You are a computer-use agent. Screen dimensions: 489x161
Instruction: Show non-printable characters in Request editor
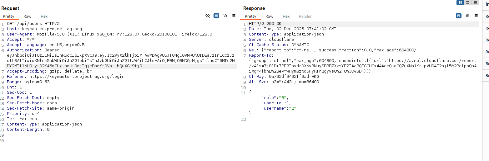coord(225,16)
